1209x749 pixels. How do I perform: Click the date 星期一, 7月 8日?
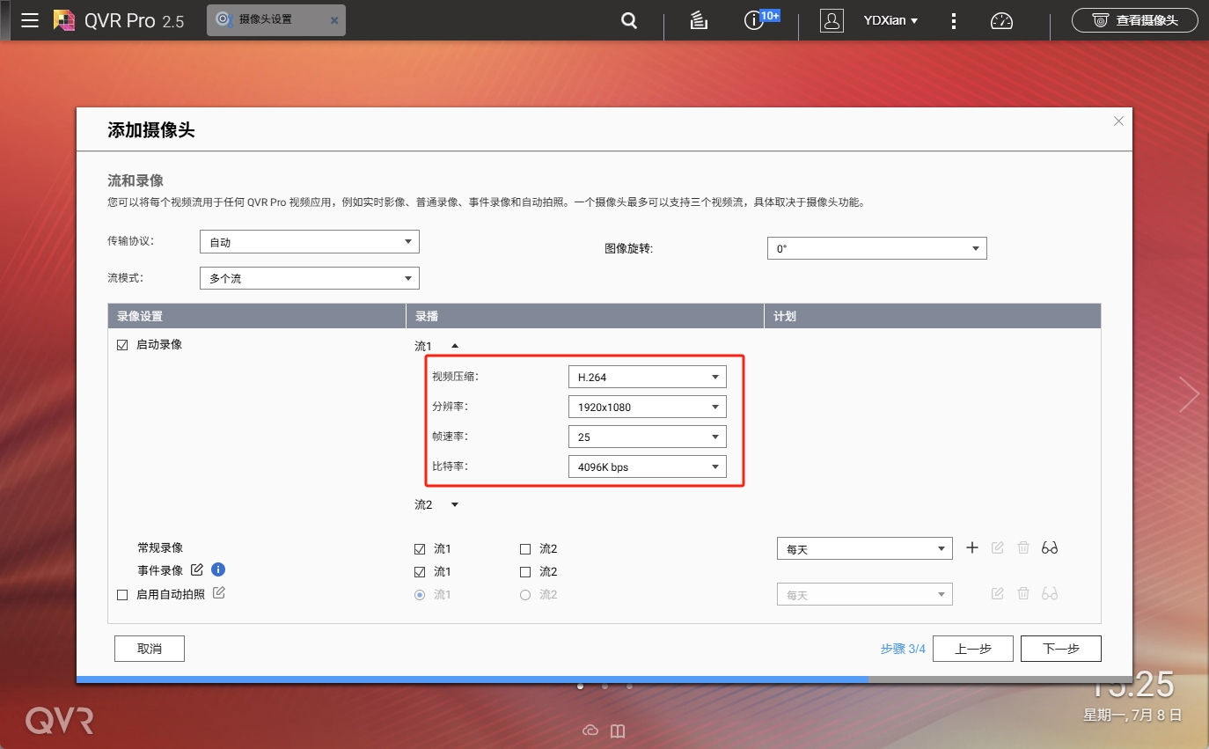coord(1132,715)
